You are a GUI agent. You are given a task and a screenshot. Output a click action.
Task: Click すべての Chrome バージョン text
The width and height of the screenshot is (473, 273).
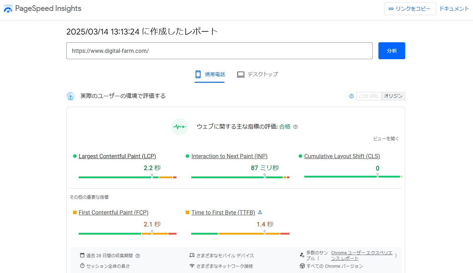pos(335,266)
